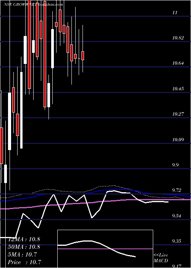
Task: Click the 12MA : 10.8 legend text
Action: click(x=24, y=239)
